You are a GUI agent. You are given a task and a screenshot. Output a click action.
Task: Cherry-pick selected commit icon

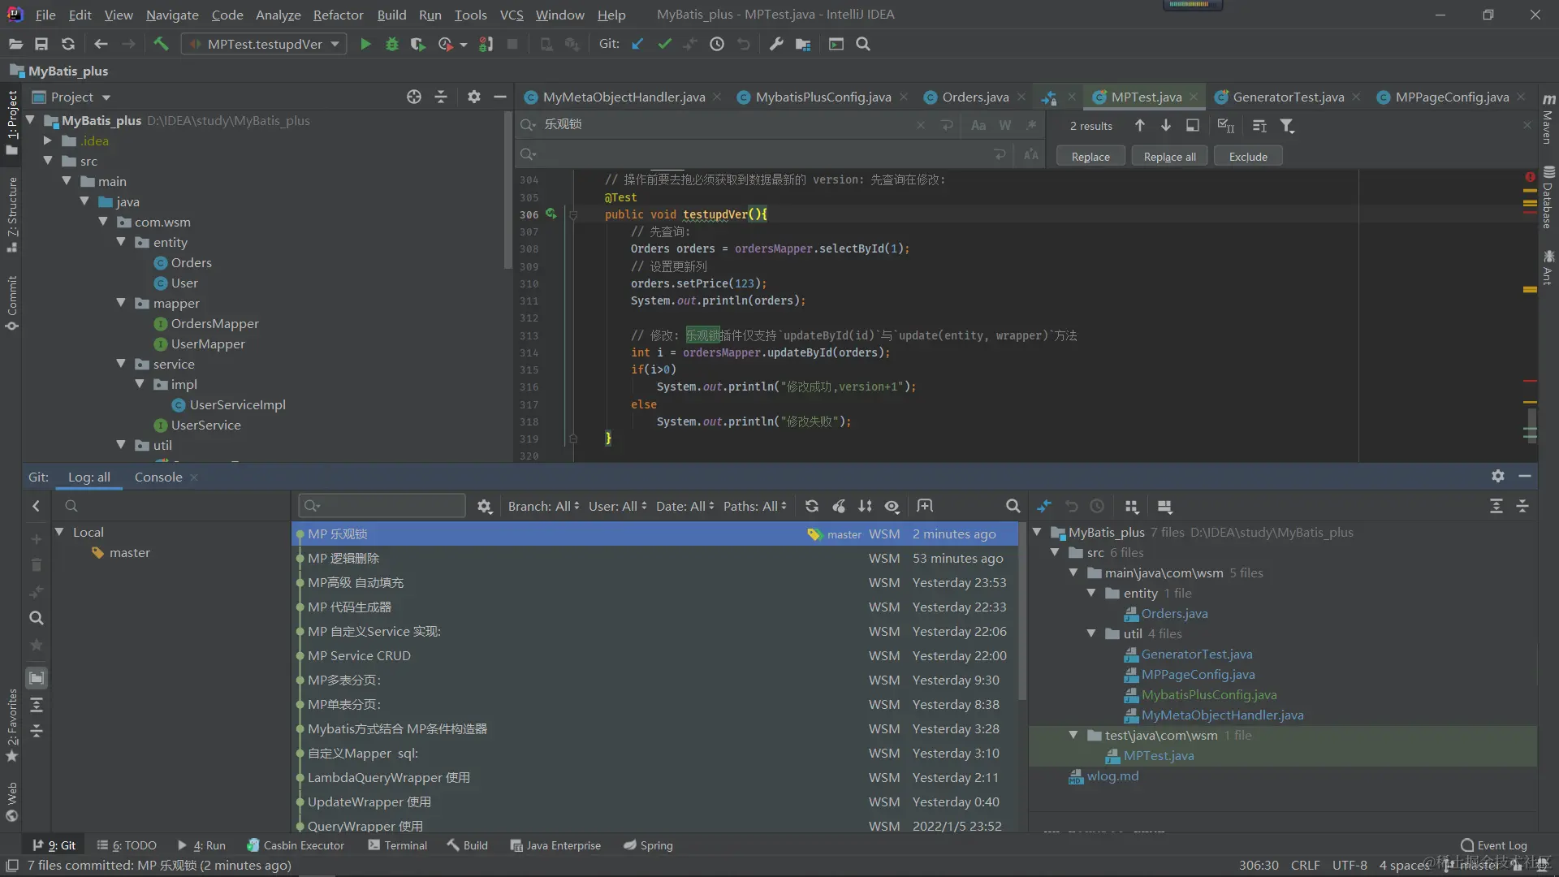(839, 507)
